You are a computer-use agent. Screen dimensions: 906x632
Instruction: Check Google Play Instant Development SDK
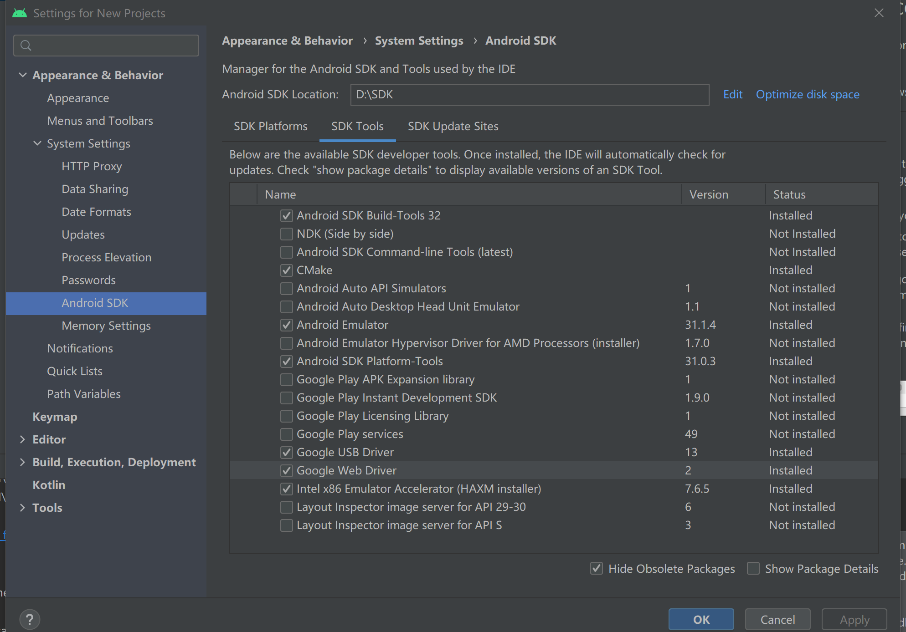(286, 398)
